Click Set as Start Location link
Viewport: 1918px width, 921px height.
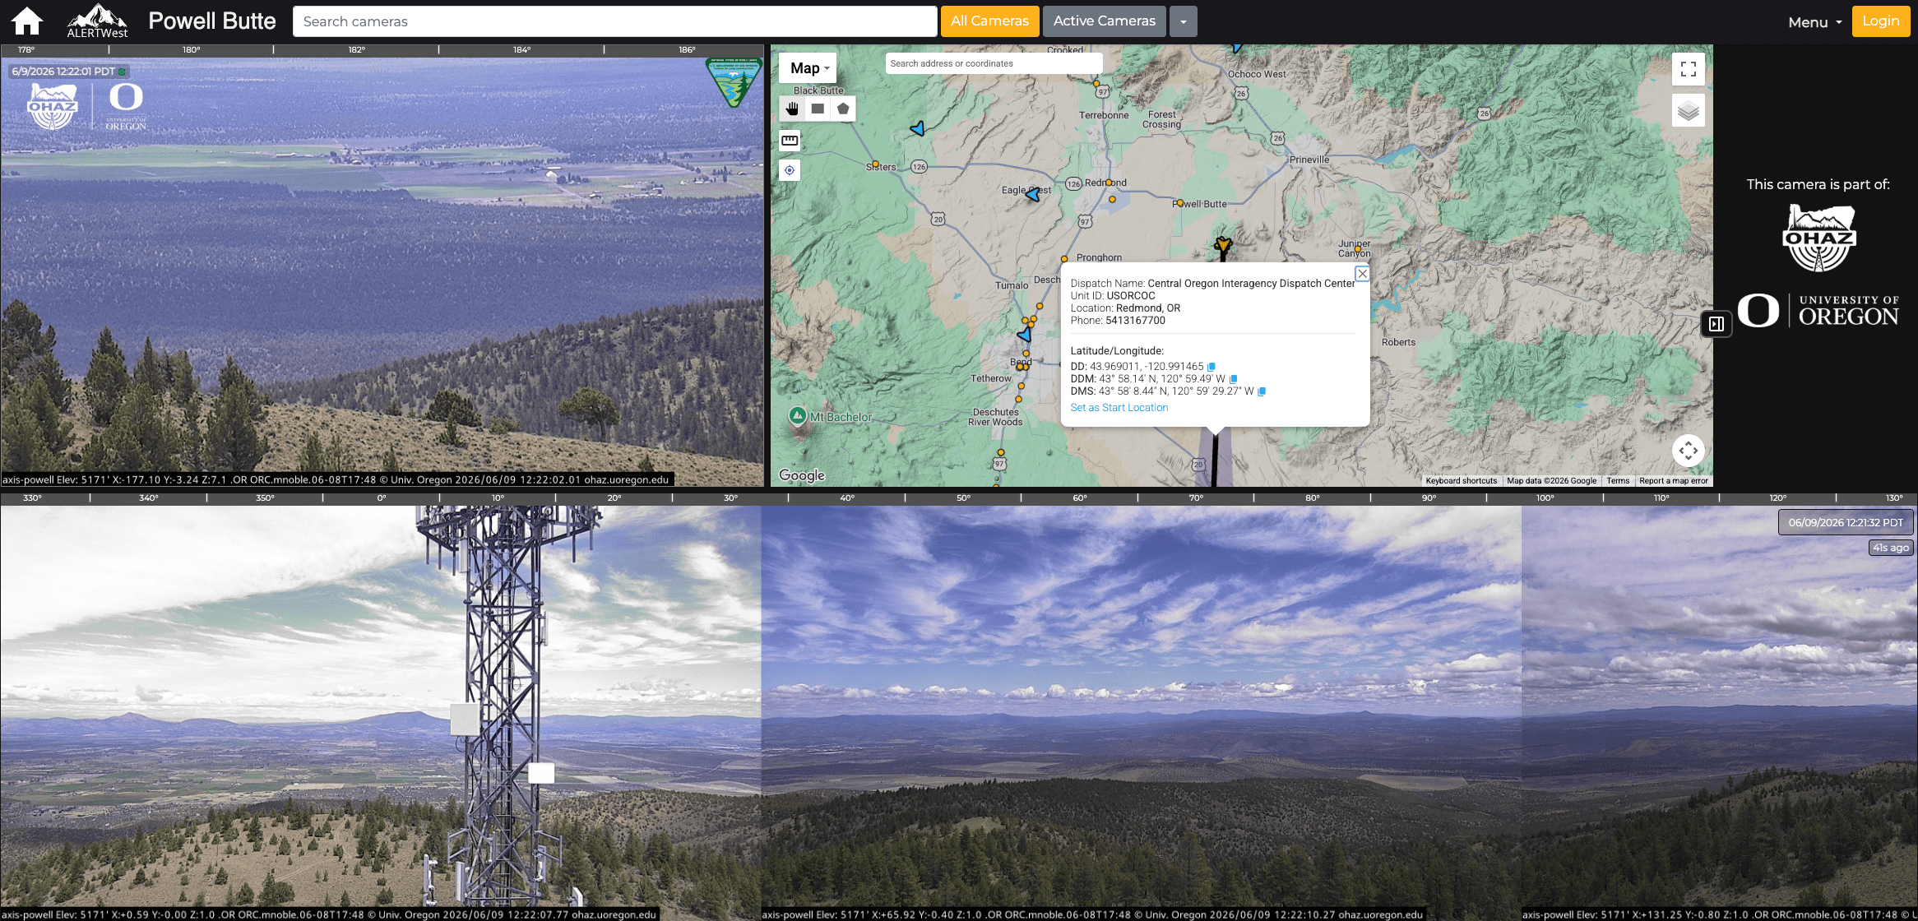1119,408
